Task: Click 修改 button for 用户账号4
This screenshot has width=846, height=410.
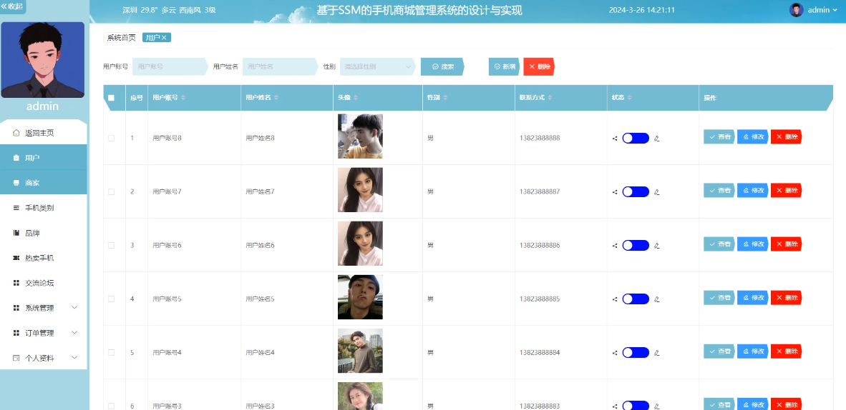Action: tap(753, 351)
